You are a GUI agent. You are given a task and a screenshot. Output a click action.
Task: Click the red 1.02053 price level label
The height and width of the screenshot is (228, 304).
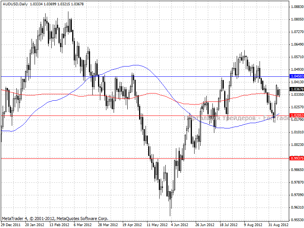(x=297, y=116)
